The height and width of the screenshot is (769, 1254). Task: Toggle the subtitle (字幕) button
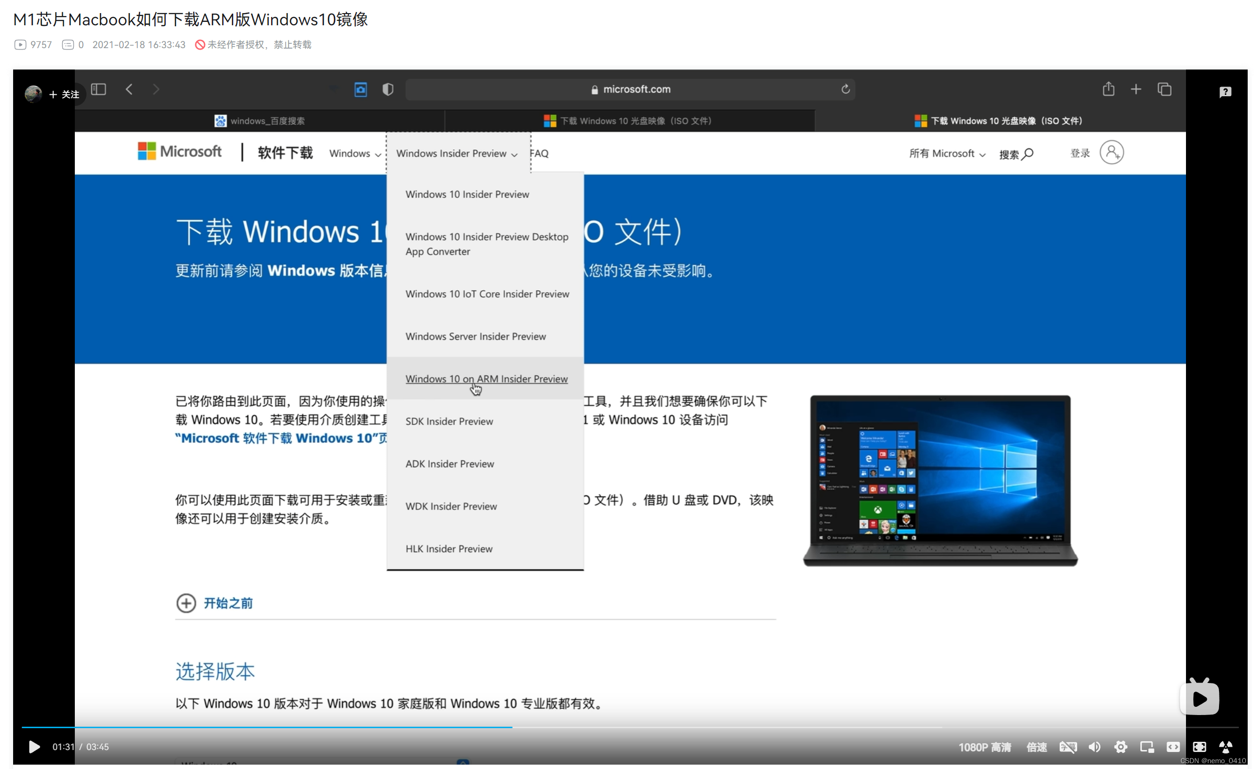click(1068, 747)
